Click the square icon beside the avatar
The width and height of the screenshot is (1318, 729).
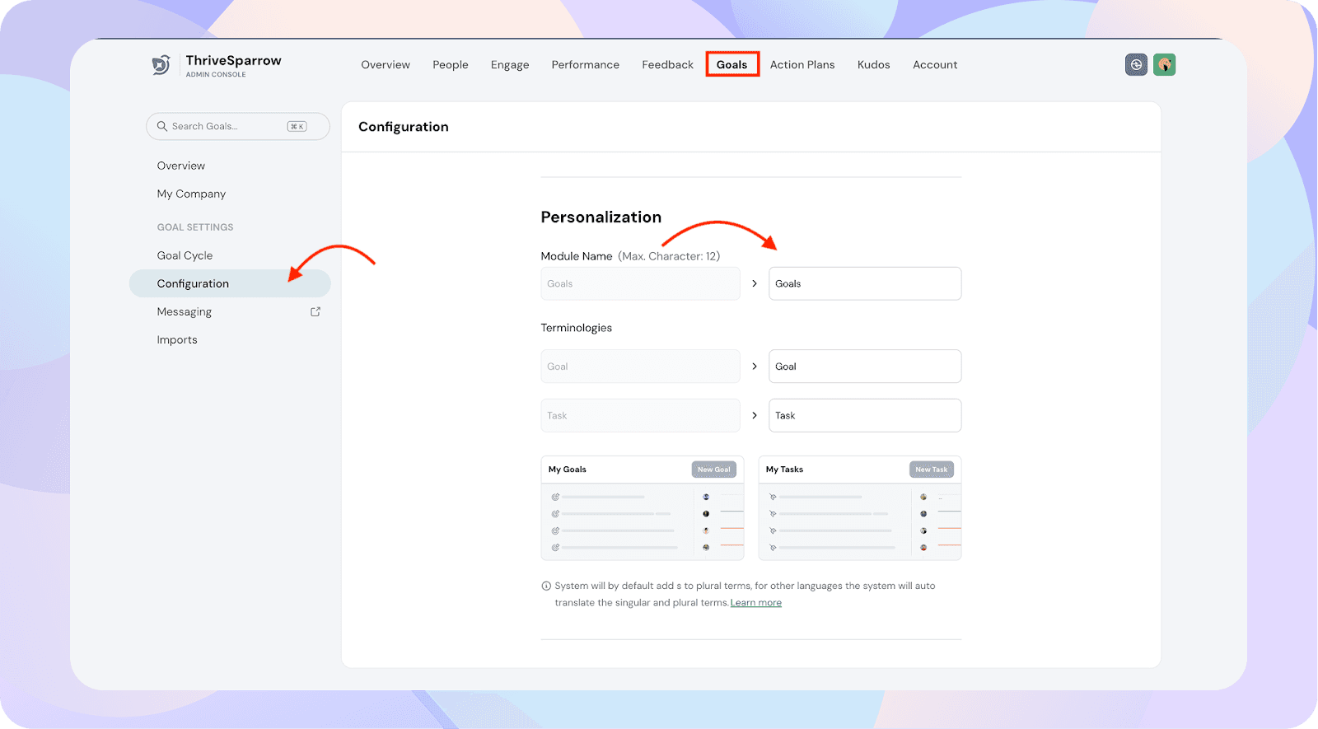coord(1136,65)
